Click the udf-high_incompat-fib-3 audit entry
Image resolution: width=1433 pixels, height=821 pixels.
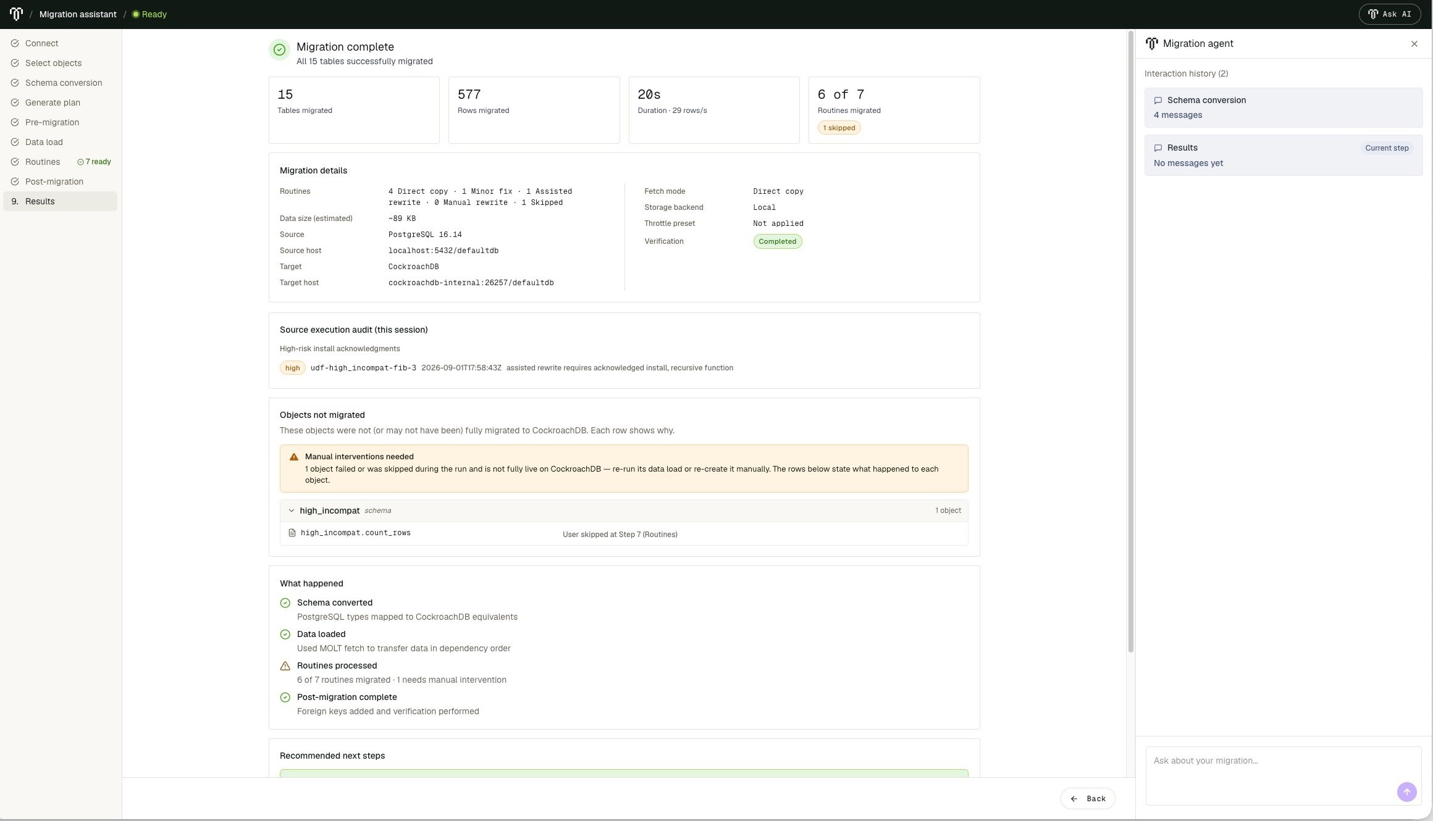363,368
